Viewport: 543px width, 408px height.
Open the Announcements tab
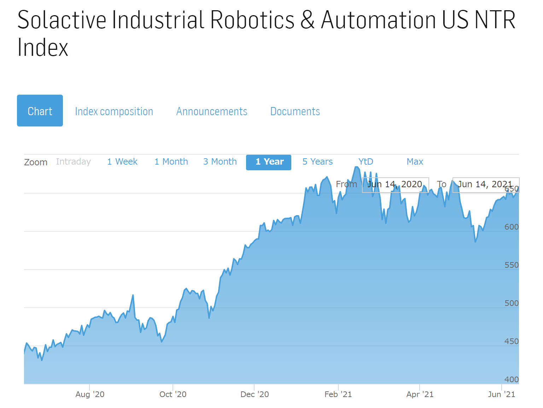tap(211, 111)
